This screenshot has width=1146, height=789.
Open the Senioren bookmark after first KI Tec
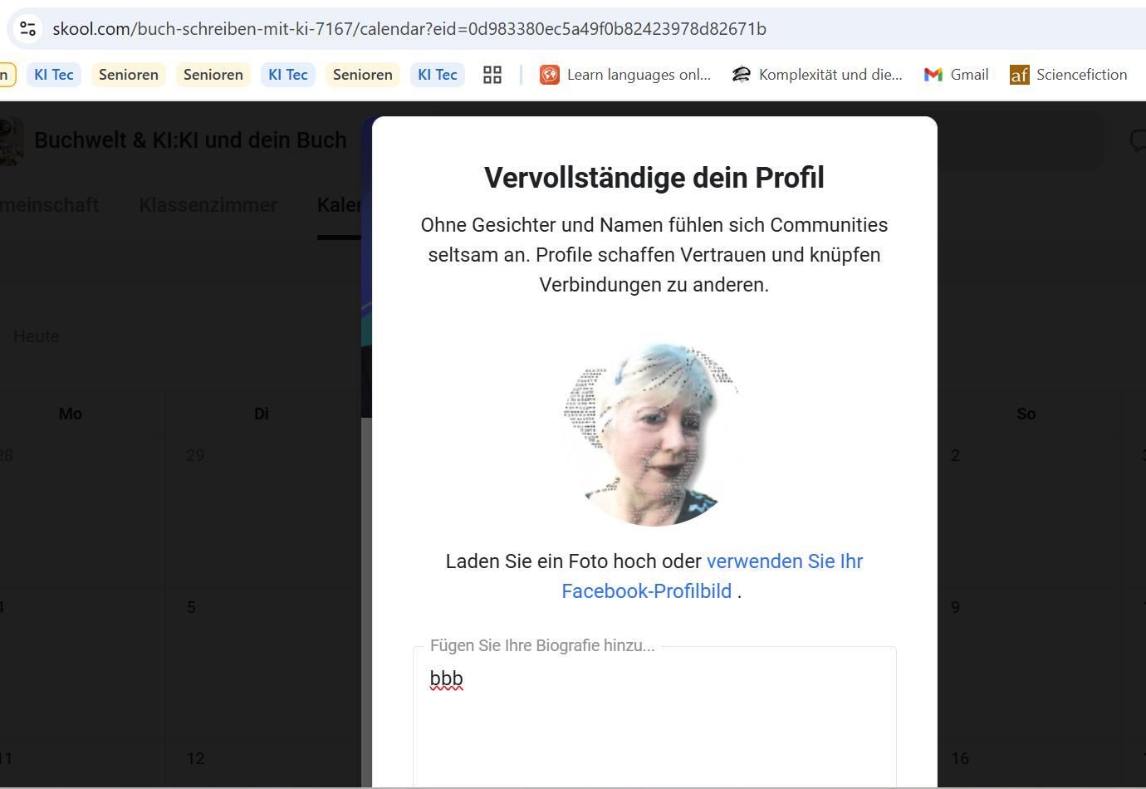tap(129, 75)
